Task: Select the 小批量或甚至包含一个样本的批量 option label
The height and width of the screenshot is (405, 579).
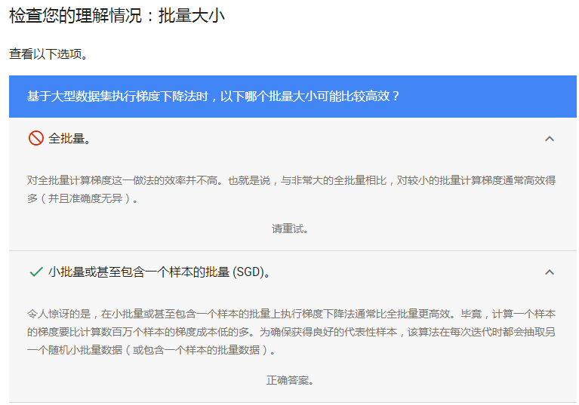Action: tap(139, 272)
